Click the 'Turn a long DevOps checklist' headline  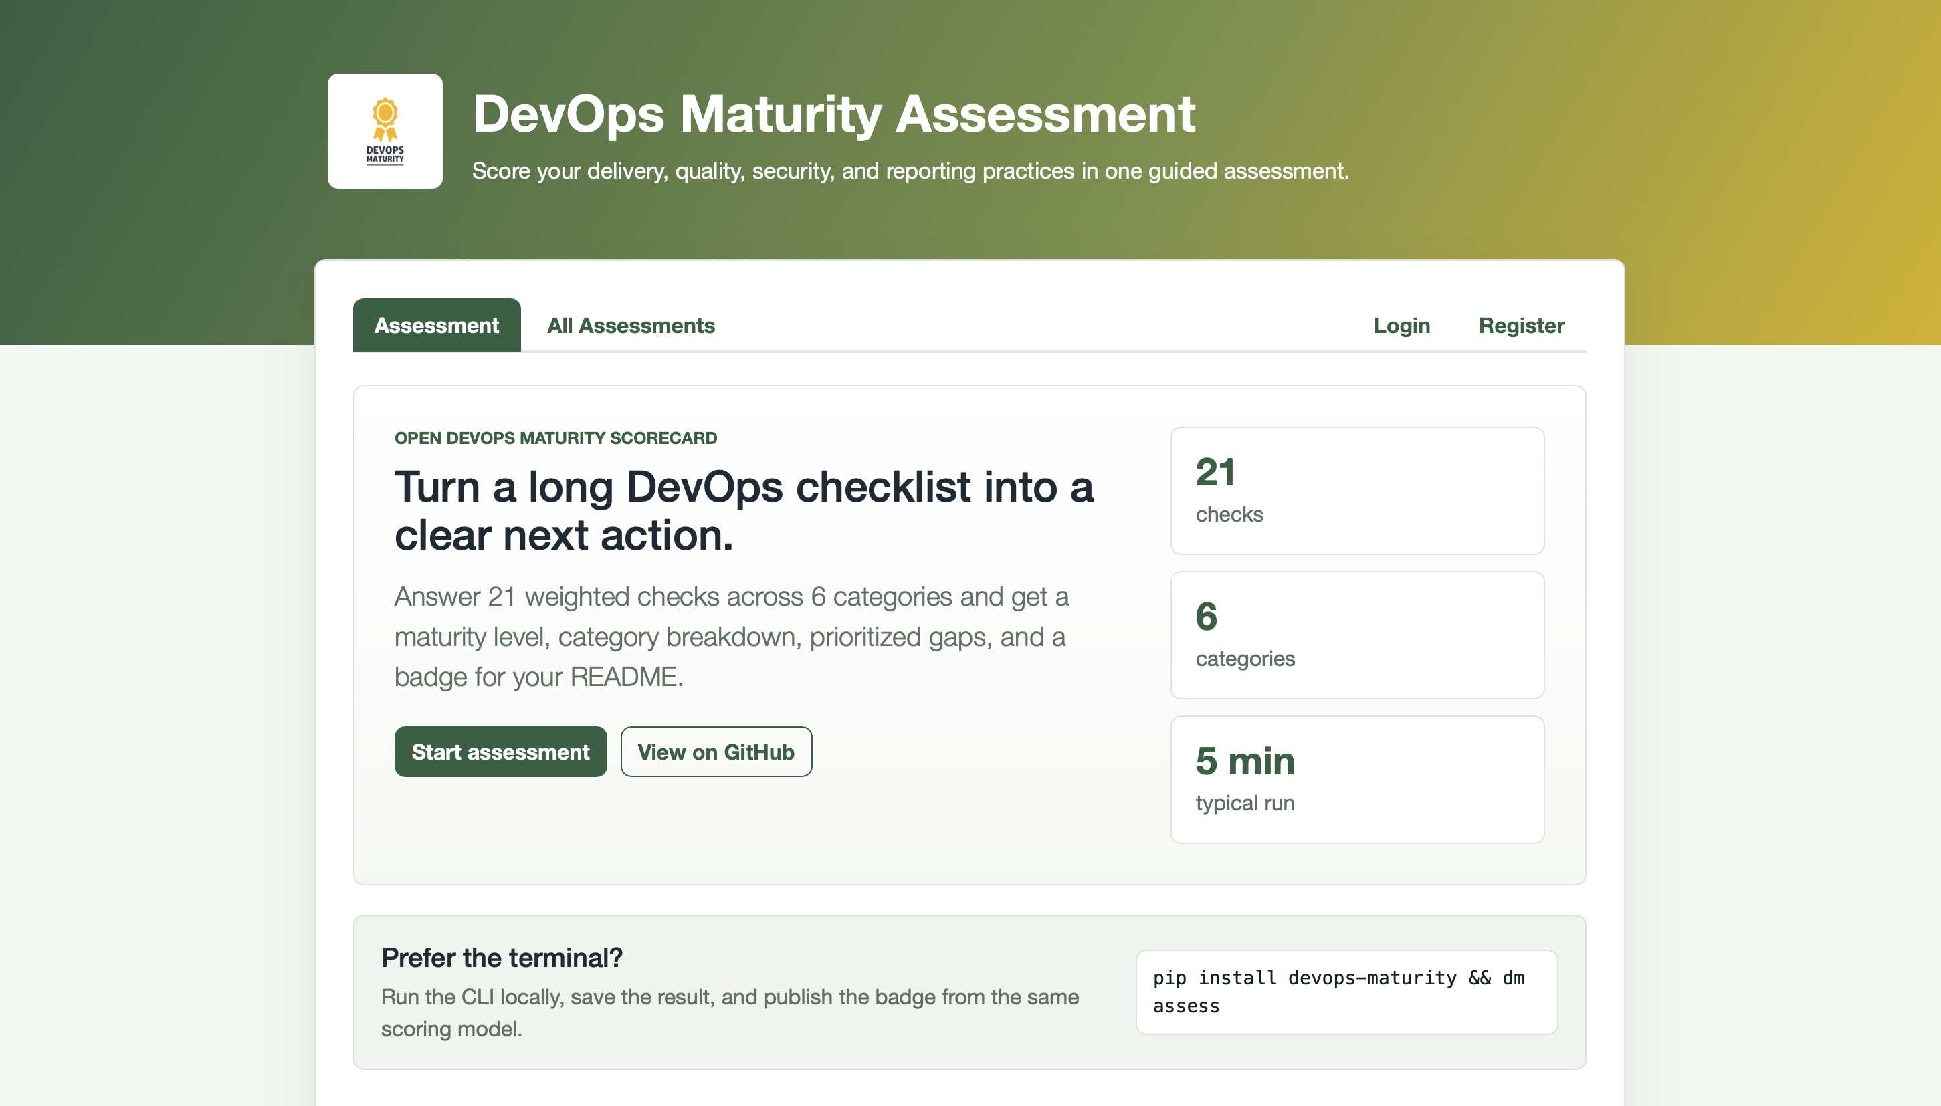744,512
